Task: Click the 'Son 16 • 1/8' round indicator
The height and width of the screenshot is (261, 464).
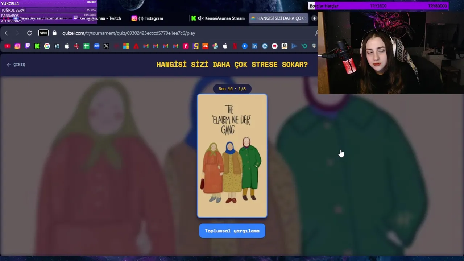Action: click(232, 89)
